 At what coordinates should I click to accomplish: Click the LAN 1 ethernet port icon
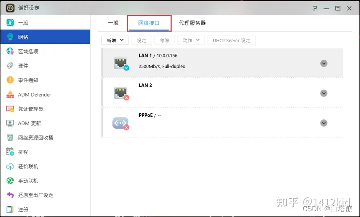121,63
